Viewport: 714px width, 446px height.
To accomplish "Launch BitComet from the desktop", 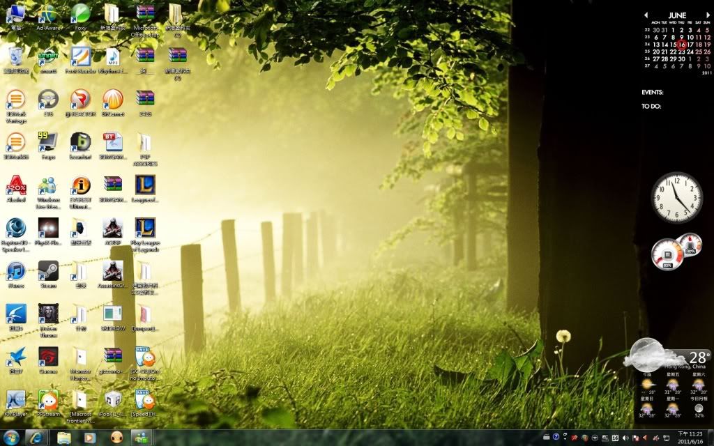I will pos(112,99).
